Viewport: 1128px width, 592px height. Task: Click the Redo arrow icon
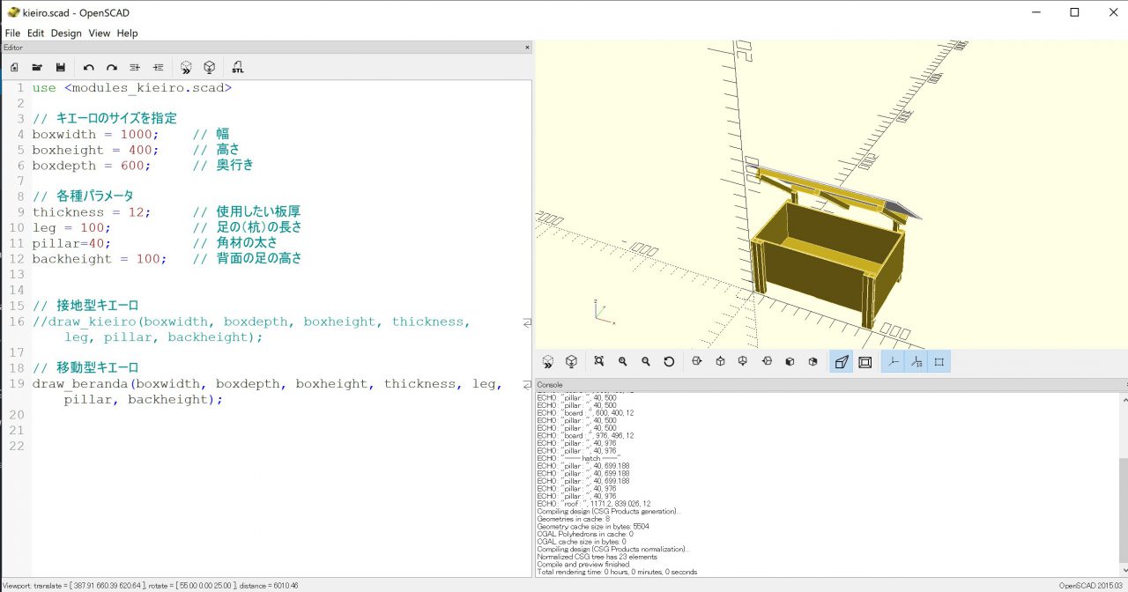click(112, 67)
